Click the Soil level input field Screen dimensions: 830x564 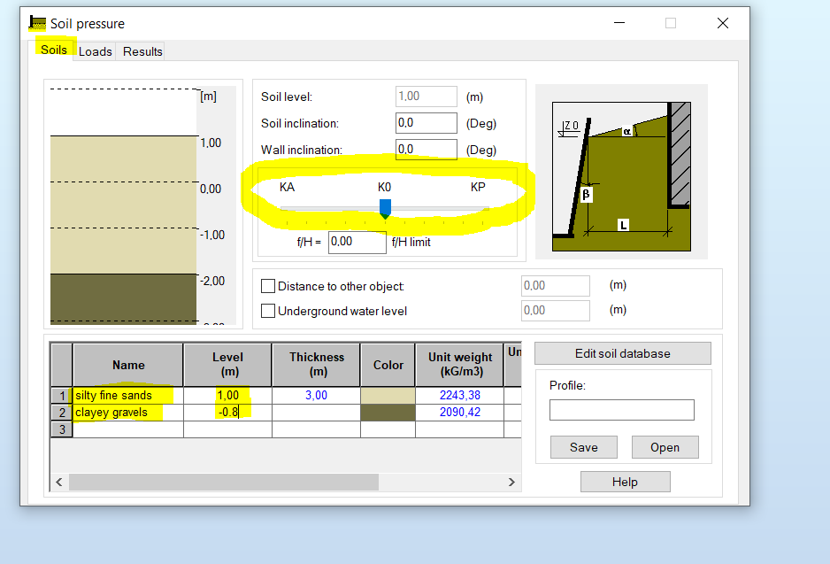click(426, 96)
